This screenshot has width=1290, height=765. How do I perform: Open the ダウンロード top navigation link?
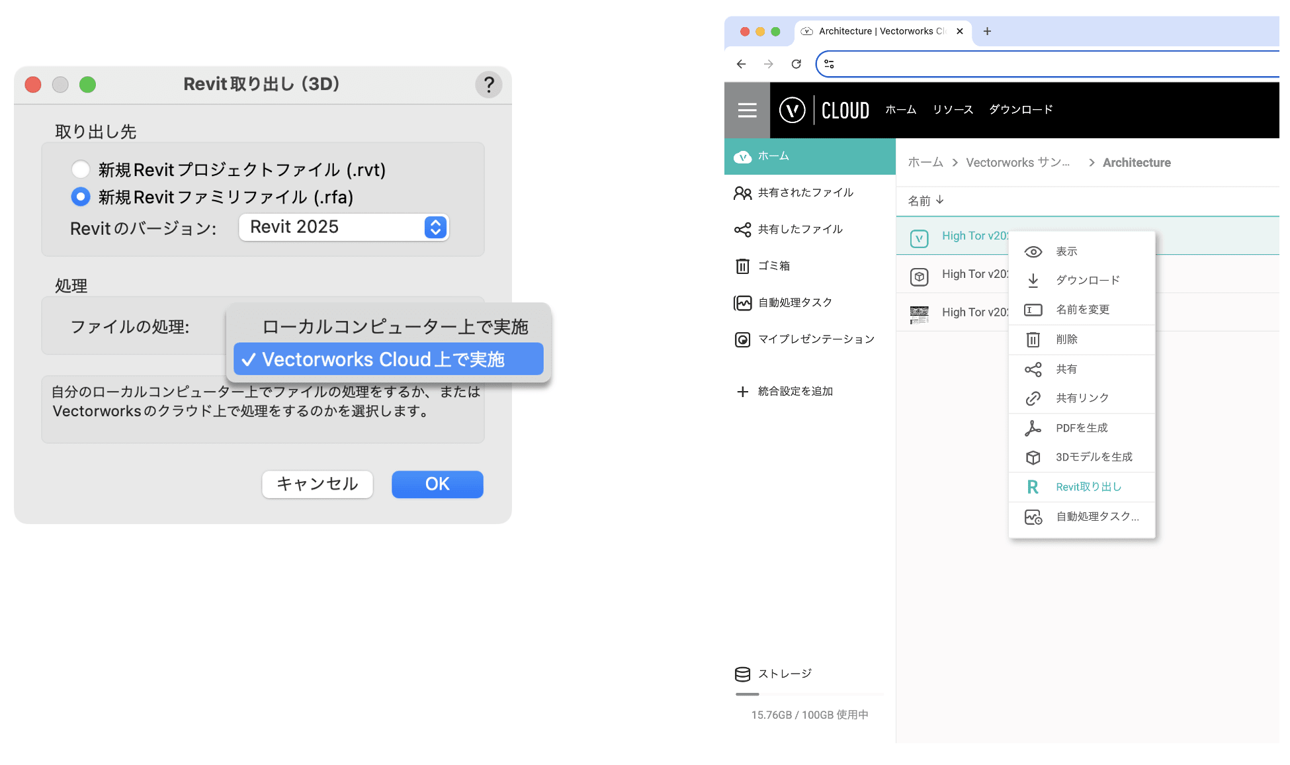(1021, 110)
